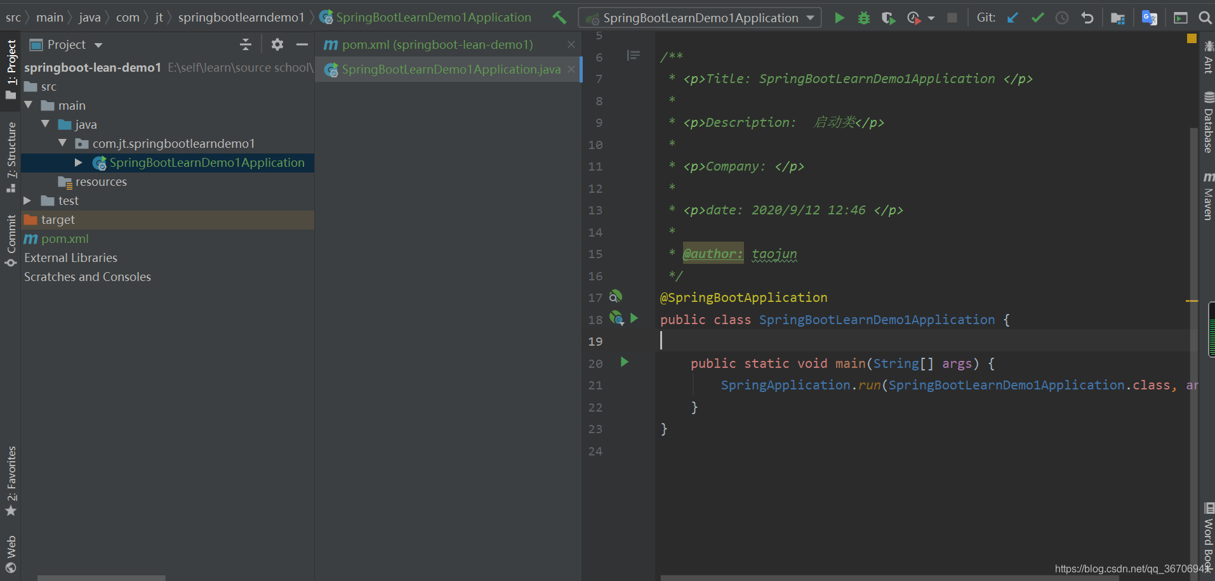The width and height of the screenshot is (1215, 581).
Task: Toggle the Maven tool window
Action: coord(1208,196)
